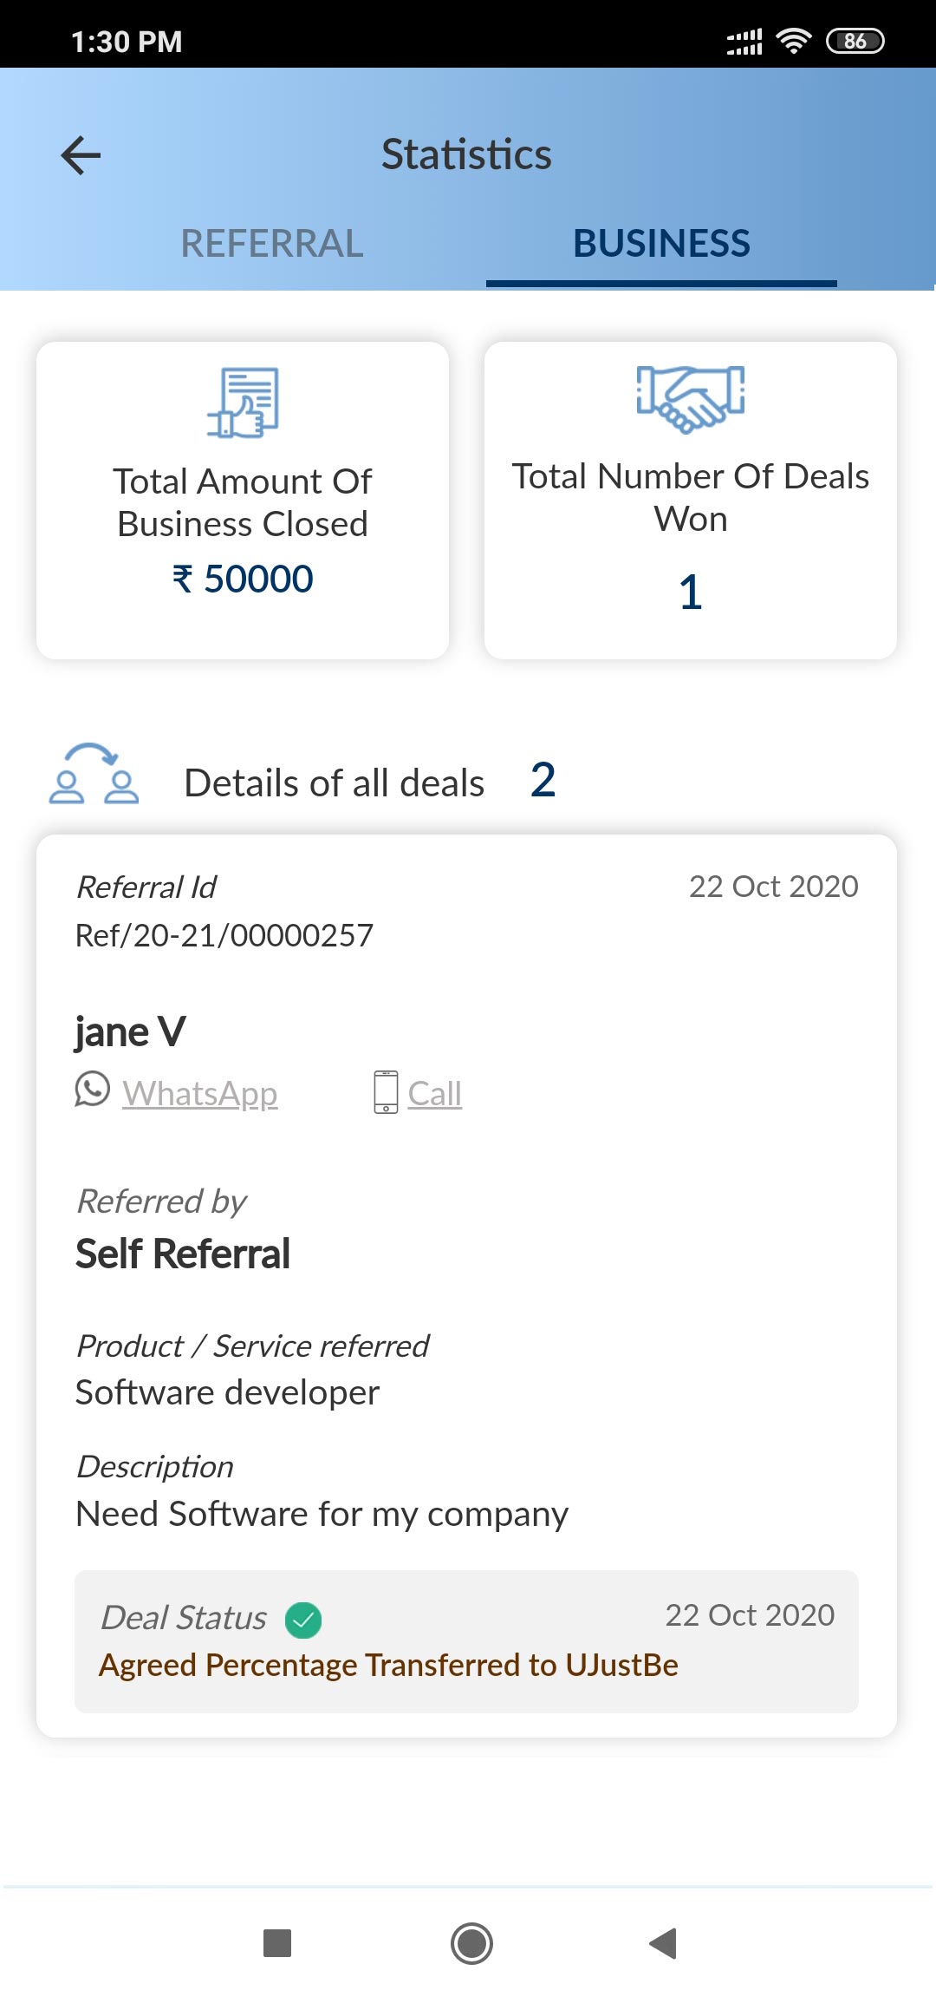Tap the Details of all deals heading
This screenshot has height=2010, width=936.
coord(335,783)
